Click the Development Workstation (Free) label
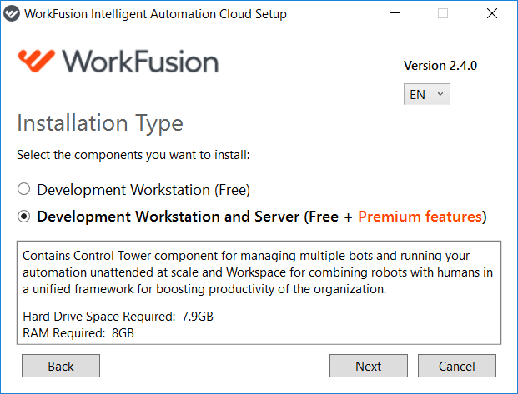This screenshot has height=394, width=518. (x=143, y=190)
